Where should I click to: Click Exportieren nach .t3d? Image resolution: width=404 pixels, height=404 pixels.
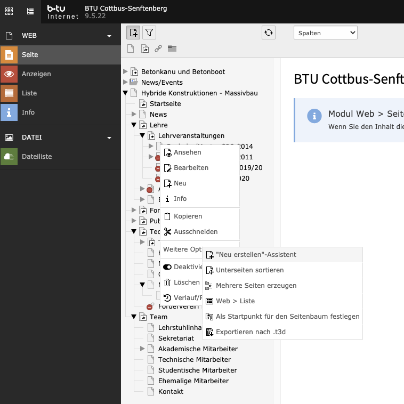click(251, 332)
